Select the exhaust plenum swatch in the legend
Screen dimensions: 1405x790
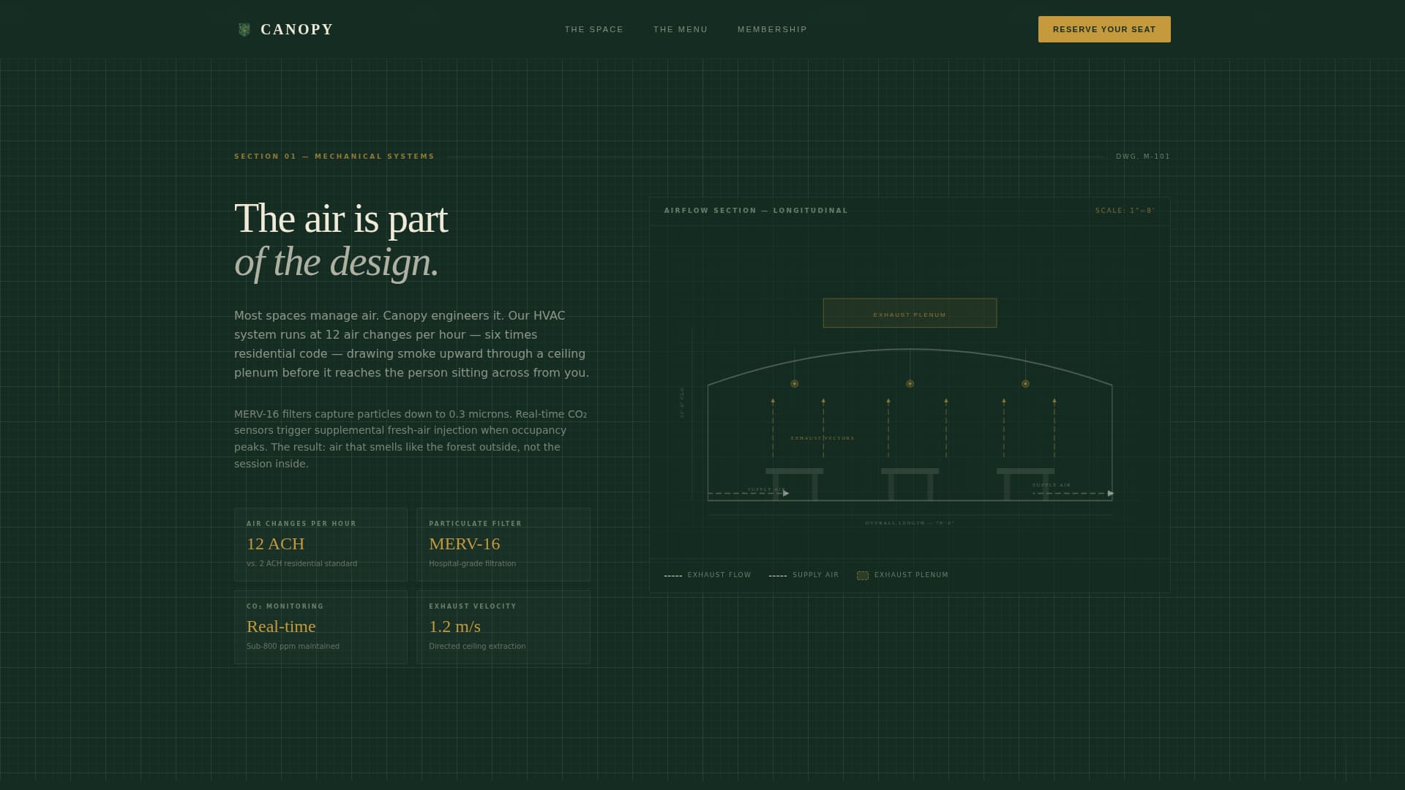(x=862, y=576)
